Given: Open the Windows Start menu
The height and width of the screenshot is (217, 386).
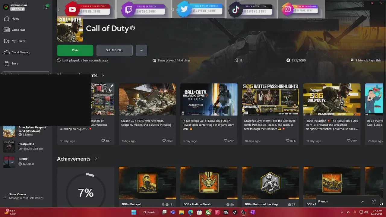Looking at the screenshot, I should click(134, 212).
